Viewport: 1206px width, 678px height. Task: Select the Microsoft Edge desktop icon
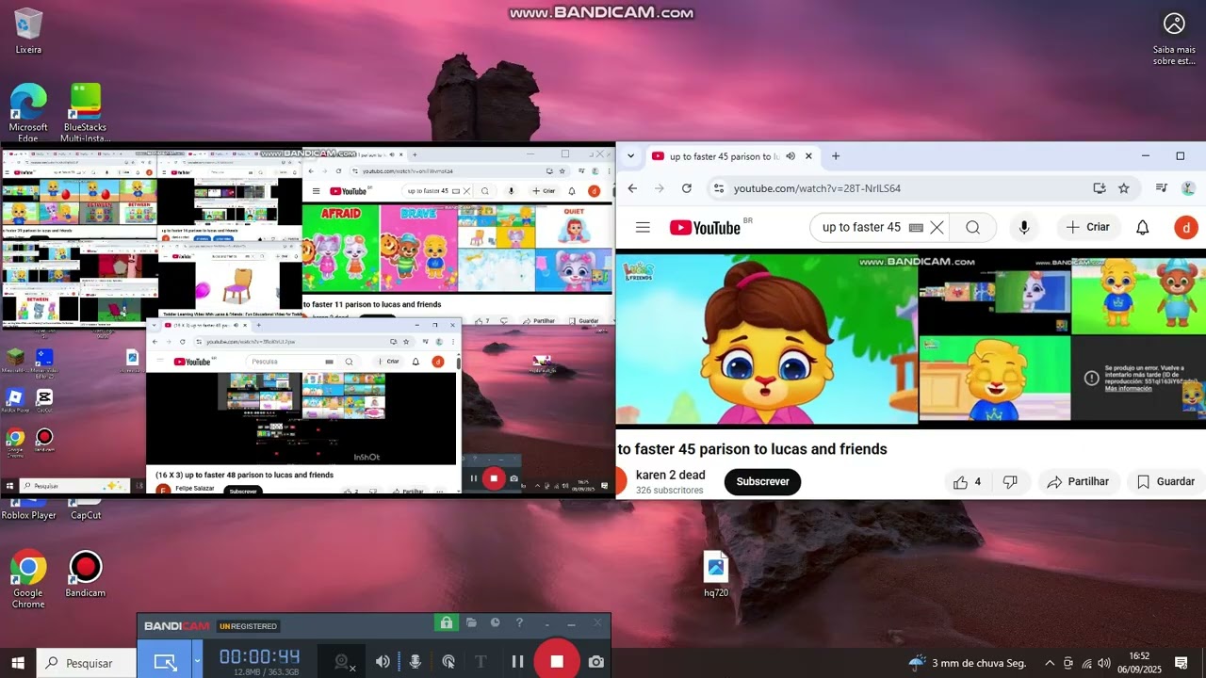[x=28, y=113]
